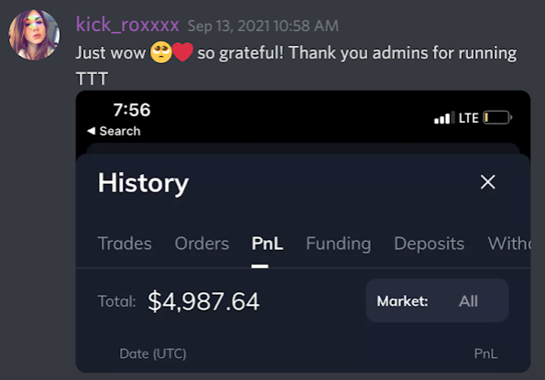
Task: Tap the cellular signal bars icon
Action: coord(444,118)
